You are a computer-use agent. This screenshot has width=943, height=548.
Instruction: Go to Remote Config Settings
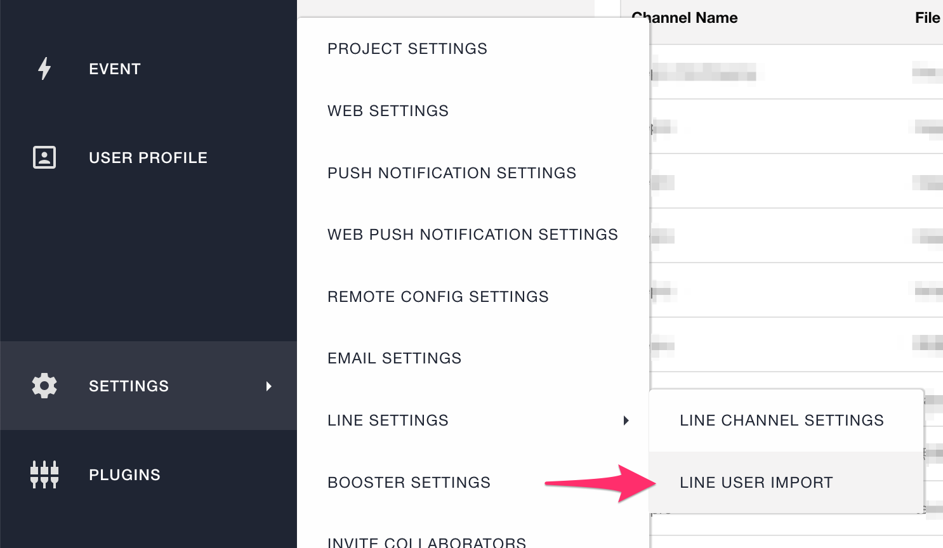438,297
